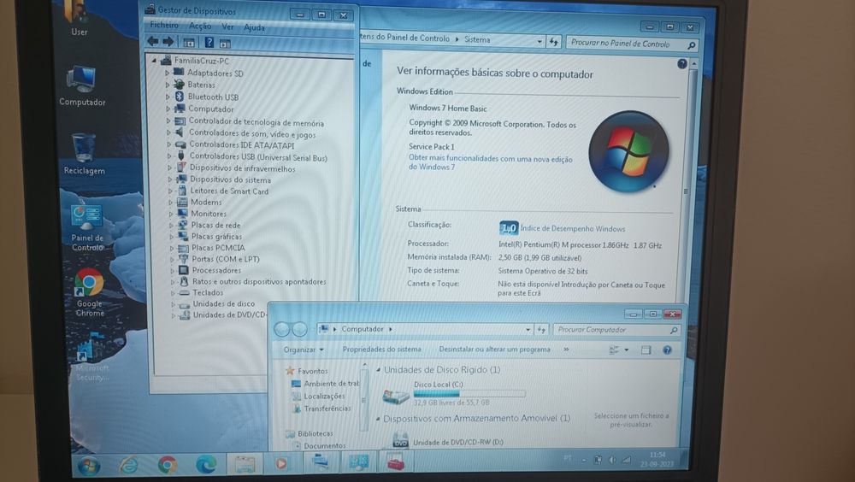The image size is (855, 482).
Task: Click Forward arrow in Gestor de Dispositivos toolbar
Action: tap(168, 41)
